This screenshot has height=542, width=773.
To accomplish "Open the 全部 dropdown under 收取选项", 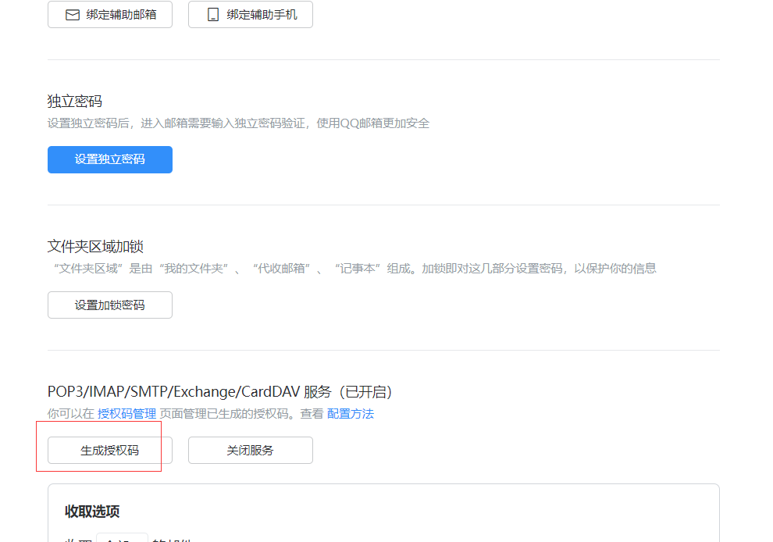I will tap(121, 538).
